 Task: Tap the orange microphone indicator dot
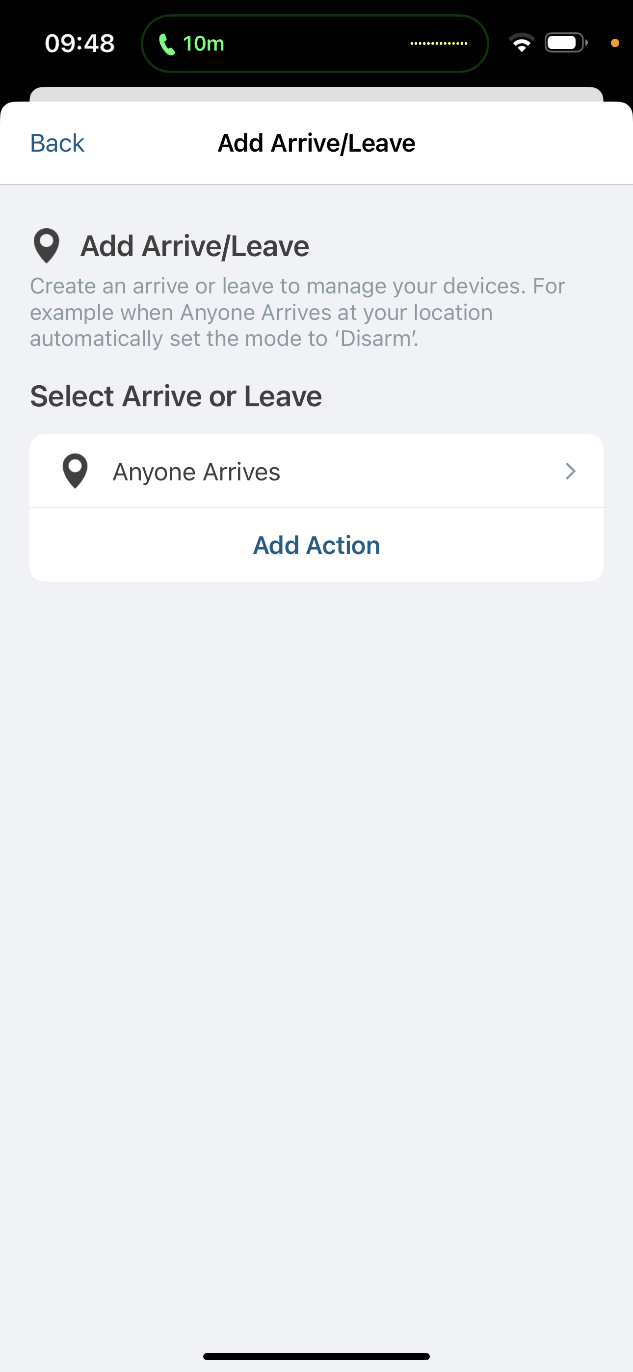614,44
